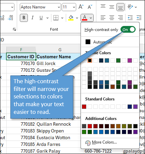The height and width of the screenshot is (154, 145).
Task: Click the Underline button
Action: (x=41, y=18)
